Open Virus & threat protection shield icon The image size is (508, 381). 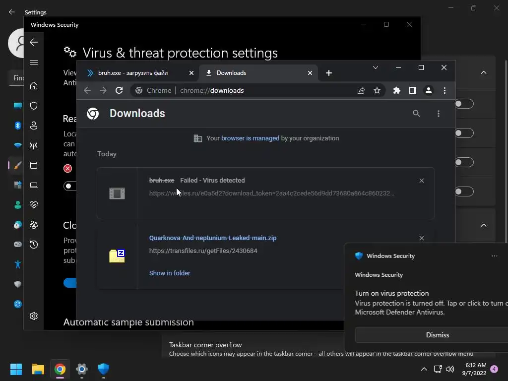tap(34, 106)
